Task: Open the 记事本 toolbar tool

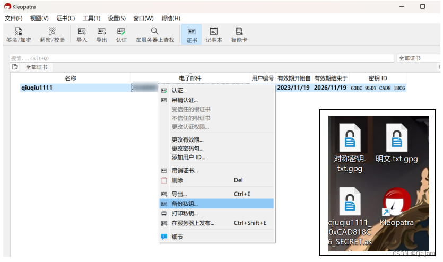Action: 214,34
